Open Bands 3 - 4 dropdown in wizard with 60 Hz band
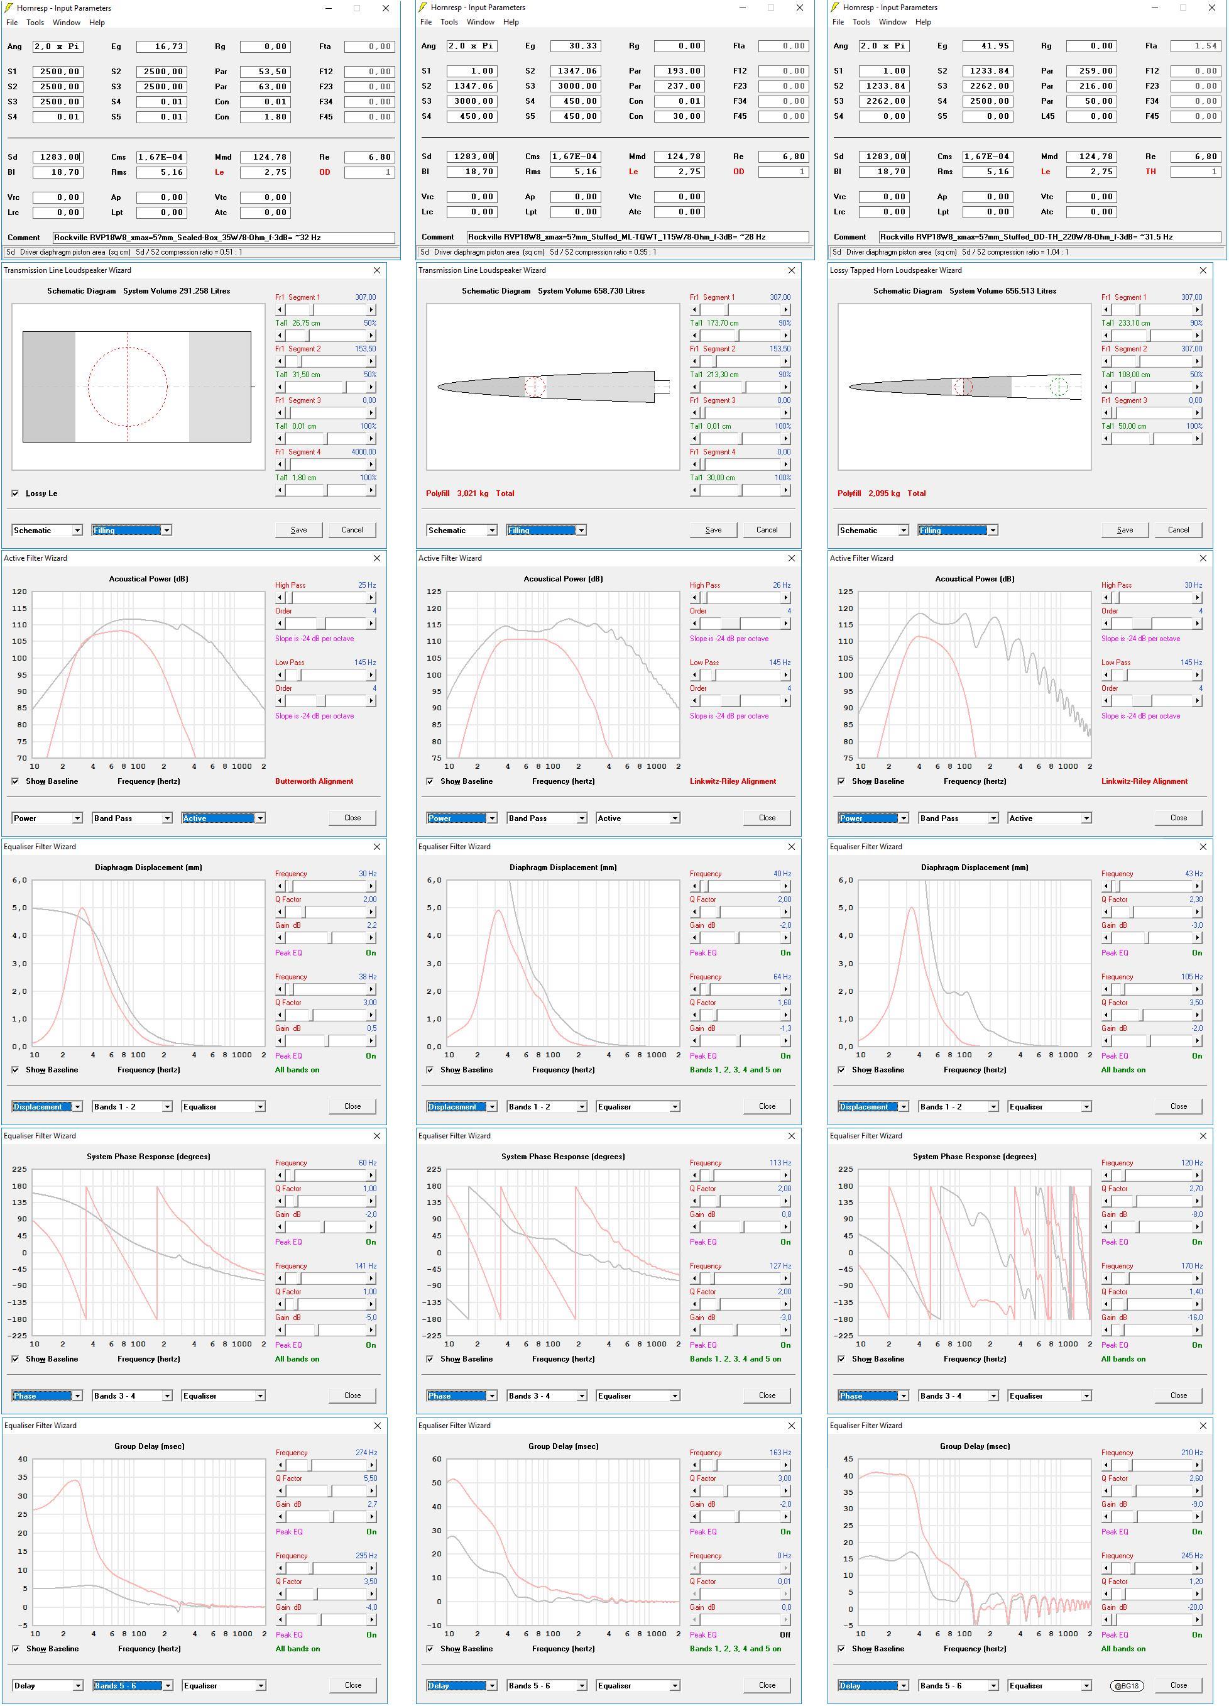 pyautogui.click(x=131, y=1395)
